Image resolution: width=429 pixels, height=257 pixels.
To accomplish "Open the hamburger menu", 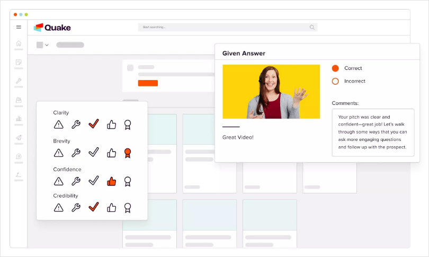I will pyautogui.click(x=19, y=27).
